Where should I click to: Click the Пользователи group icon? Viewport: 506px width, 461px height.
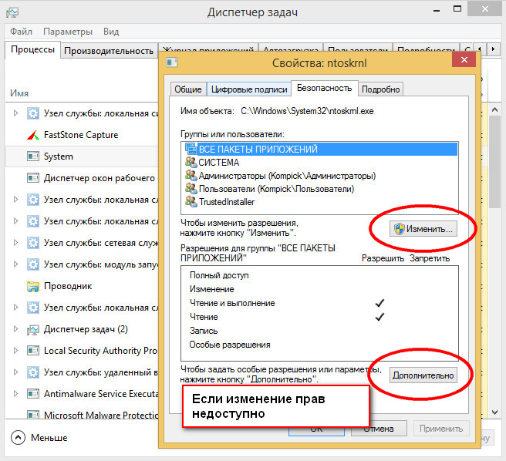[x=191, y=188]
